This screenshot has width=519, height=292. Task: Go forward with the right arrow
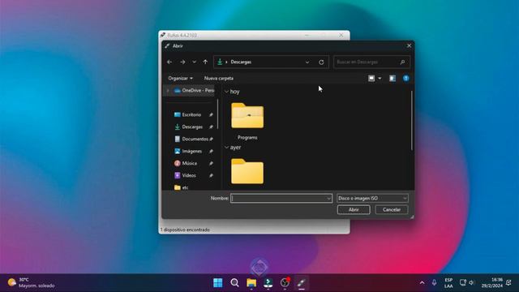(x=182, y=62)
